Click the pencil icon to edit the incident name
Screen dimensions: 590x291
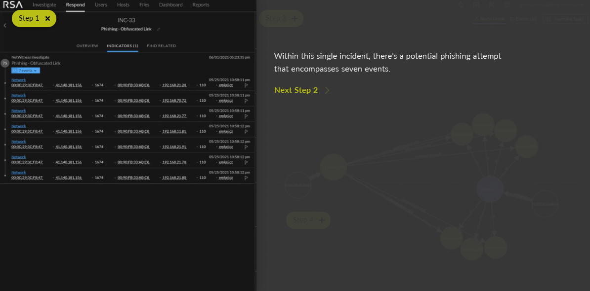point(158,29)
